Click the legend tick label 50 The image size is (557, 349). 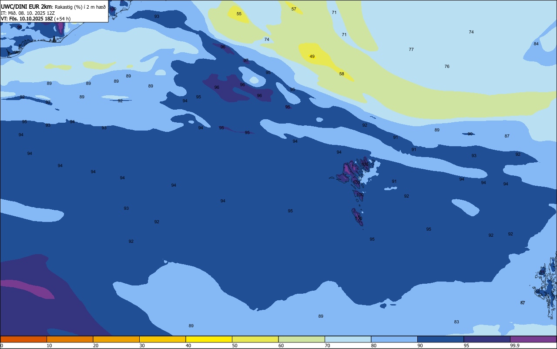[x=235, y=346]
